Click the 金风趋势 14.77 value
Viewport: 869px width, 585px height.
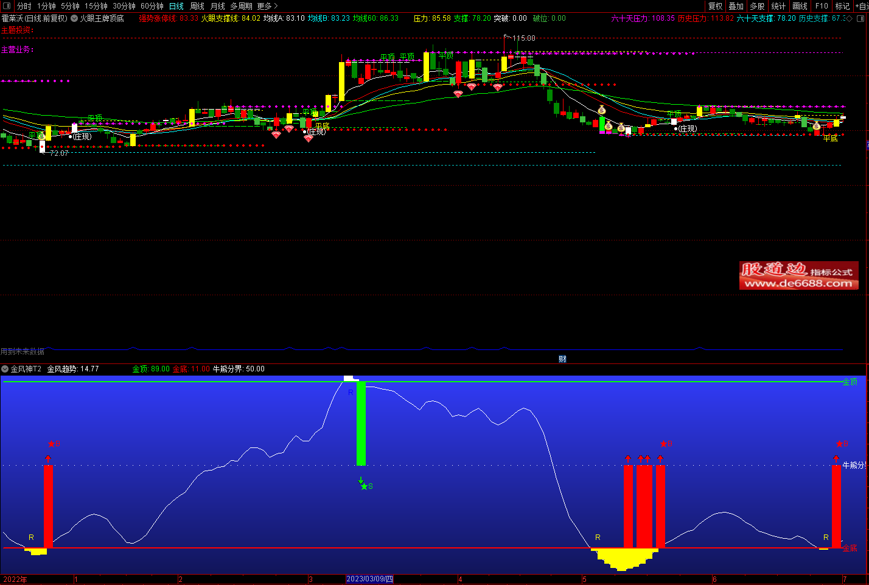coord(73,369)
